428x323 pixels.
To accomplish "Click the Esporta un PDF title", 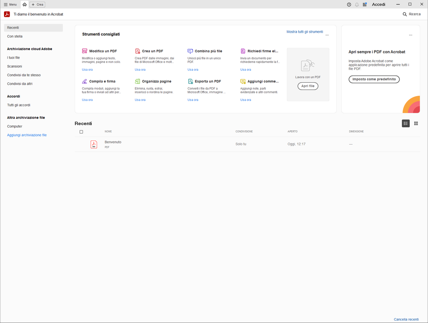I will click(208, 81).
